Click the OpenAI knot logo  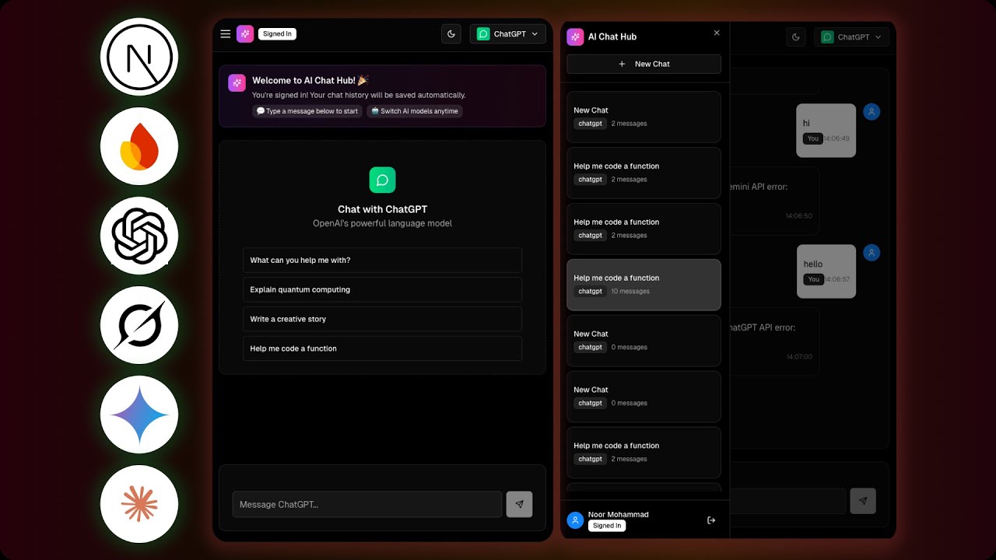tap(139, 236)
